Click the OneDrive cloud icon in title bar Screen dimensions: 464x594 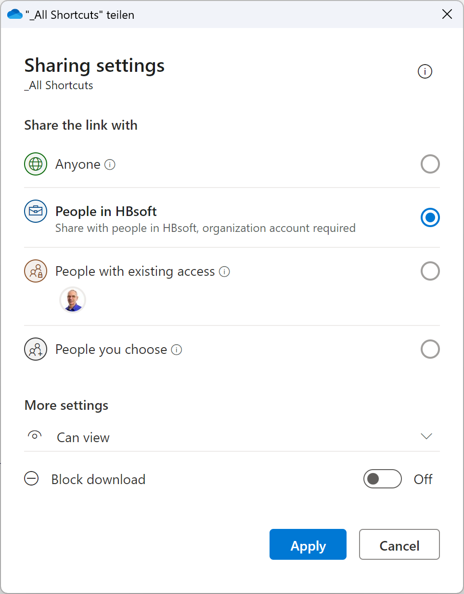click(15, 14)
